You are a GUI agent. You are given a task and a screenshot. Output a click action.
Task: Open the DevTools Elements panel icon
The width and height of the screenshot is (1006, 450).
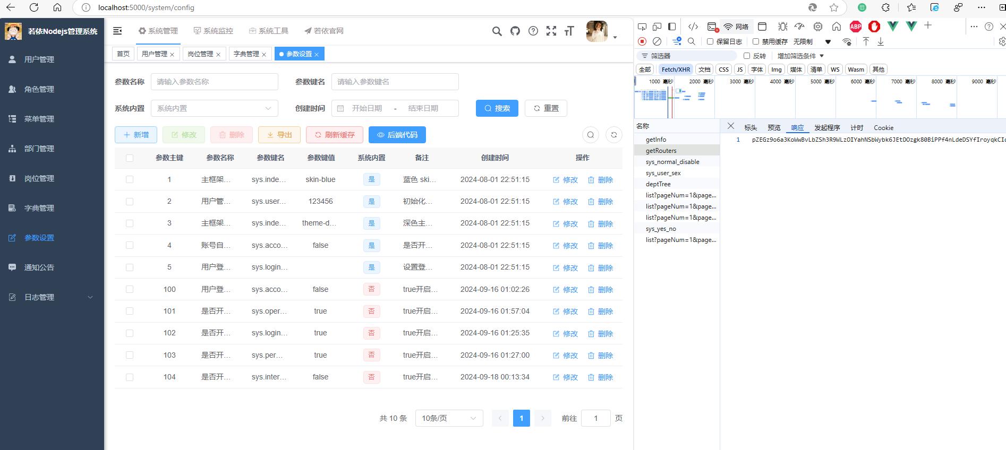pyautogui.click(x=693, y=27)
